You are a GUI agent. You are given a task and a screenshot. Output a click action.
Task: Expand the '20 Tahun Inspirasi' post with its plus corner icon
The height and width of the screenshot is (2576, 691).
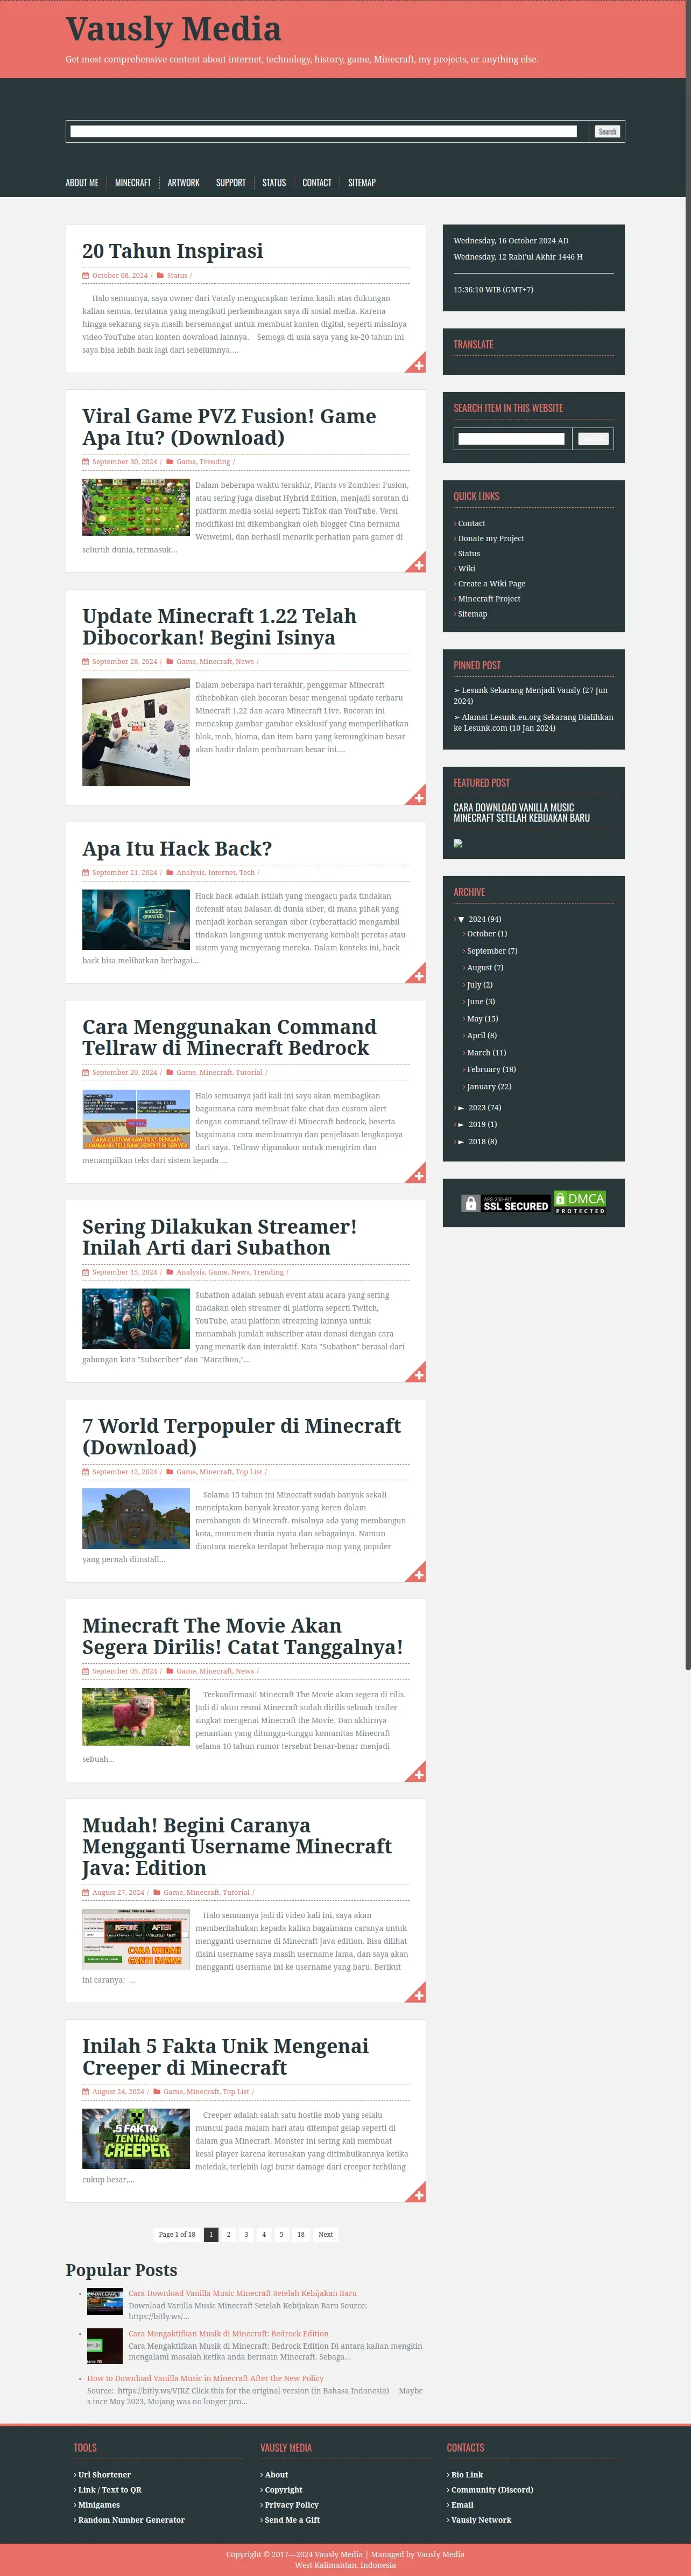(417, 364)
